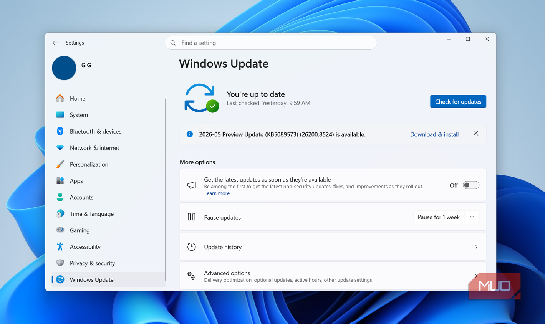Click the System monitor icon
Screen dimensions: 545x324
point(60,115)
